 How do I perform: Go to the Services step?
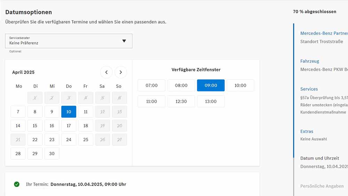[x=309, y=89]
